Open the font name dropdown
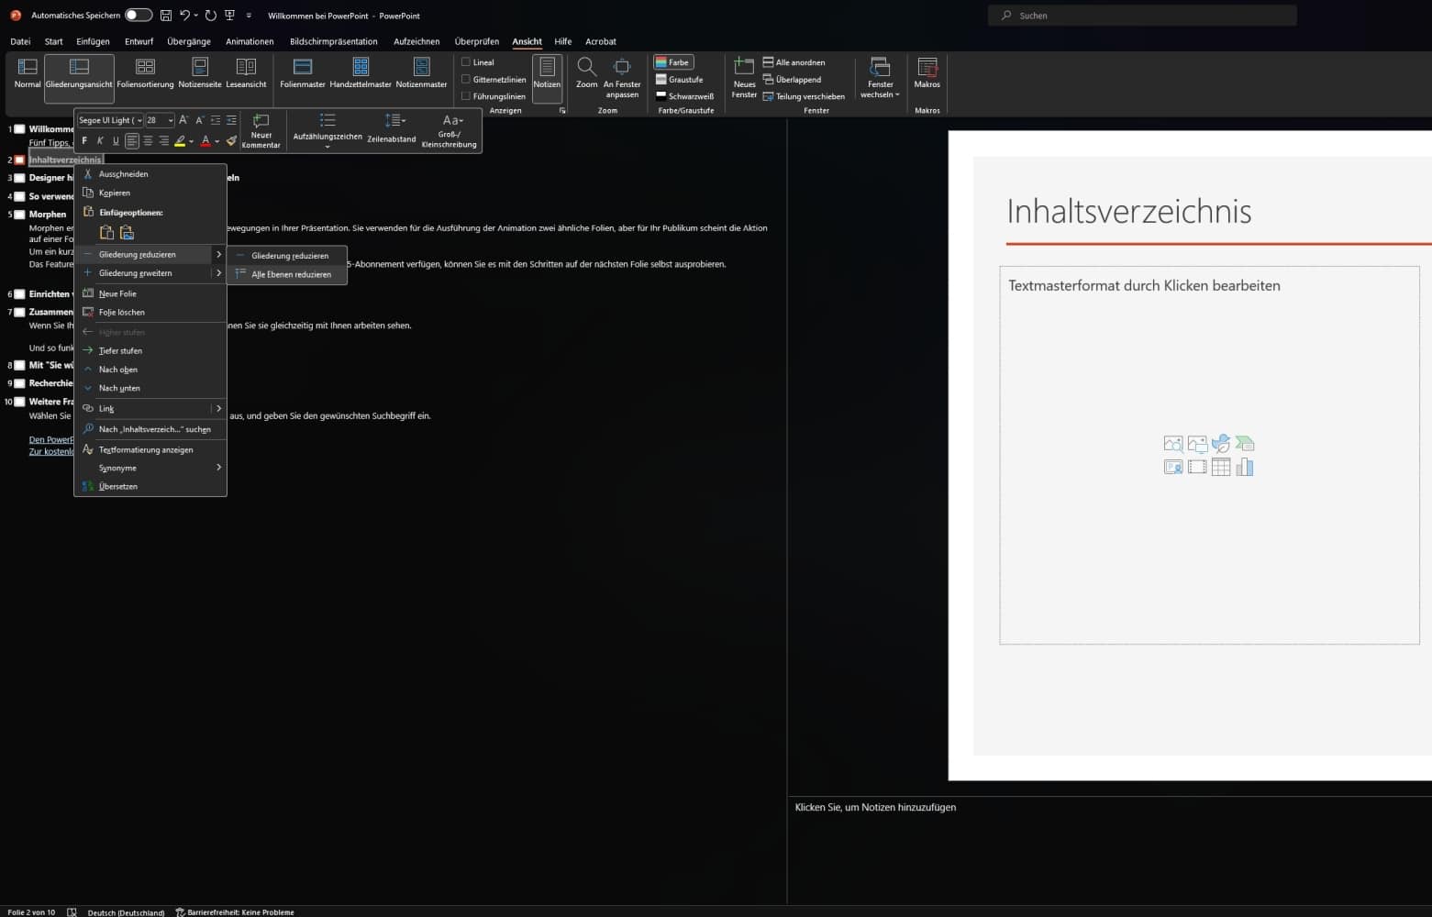Image resolution: width=1432 pixels, height=917 pixels. [110, 121]
